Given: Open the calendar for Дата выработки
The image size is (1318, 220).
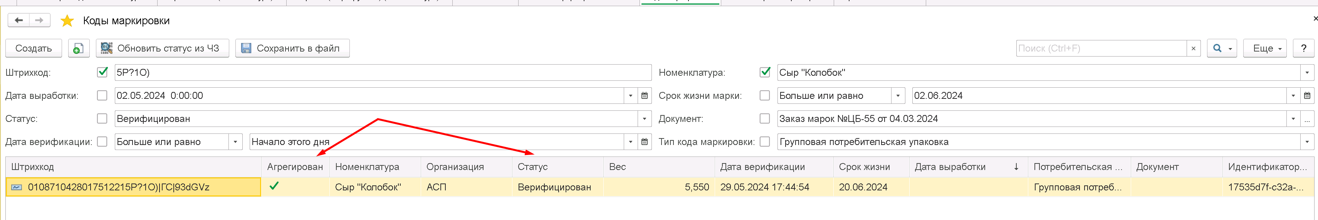Looking at the screenshot, I should click(645, 95).
